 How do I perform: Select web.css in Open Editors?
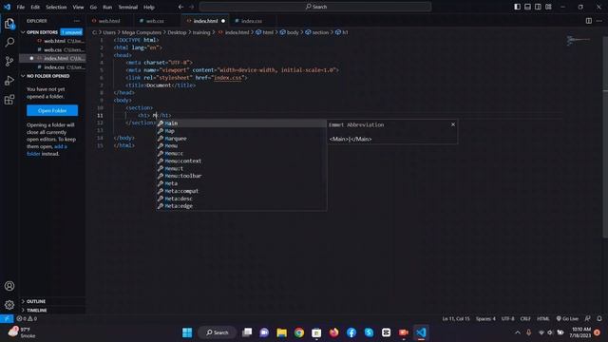pos(52,49)
